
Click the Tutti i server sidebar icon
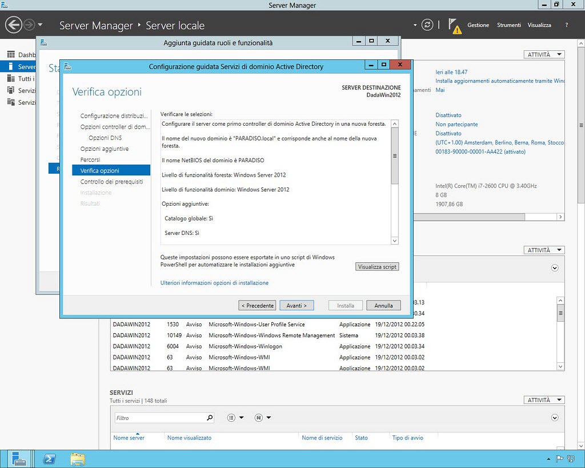click(x=11, y=78)
